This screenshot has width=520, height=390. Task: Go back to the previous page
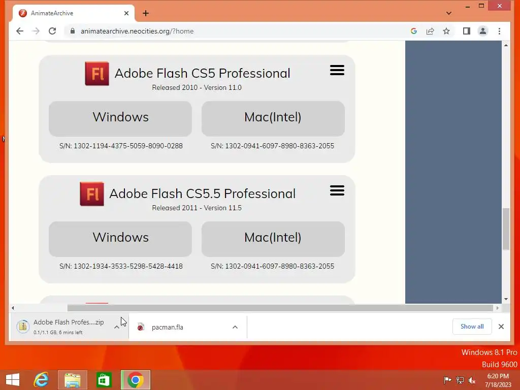point(20,31)
